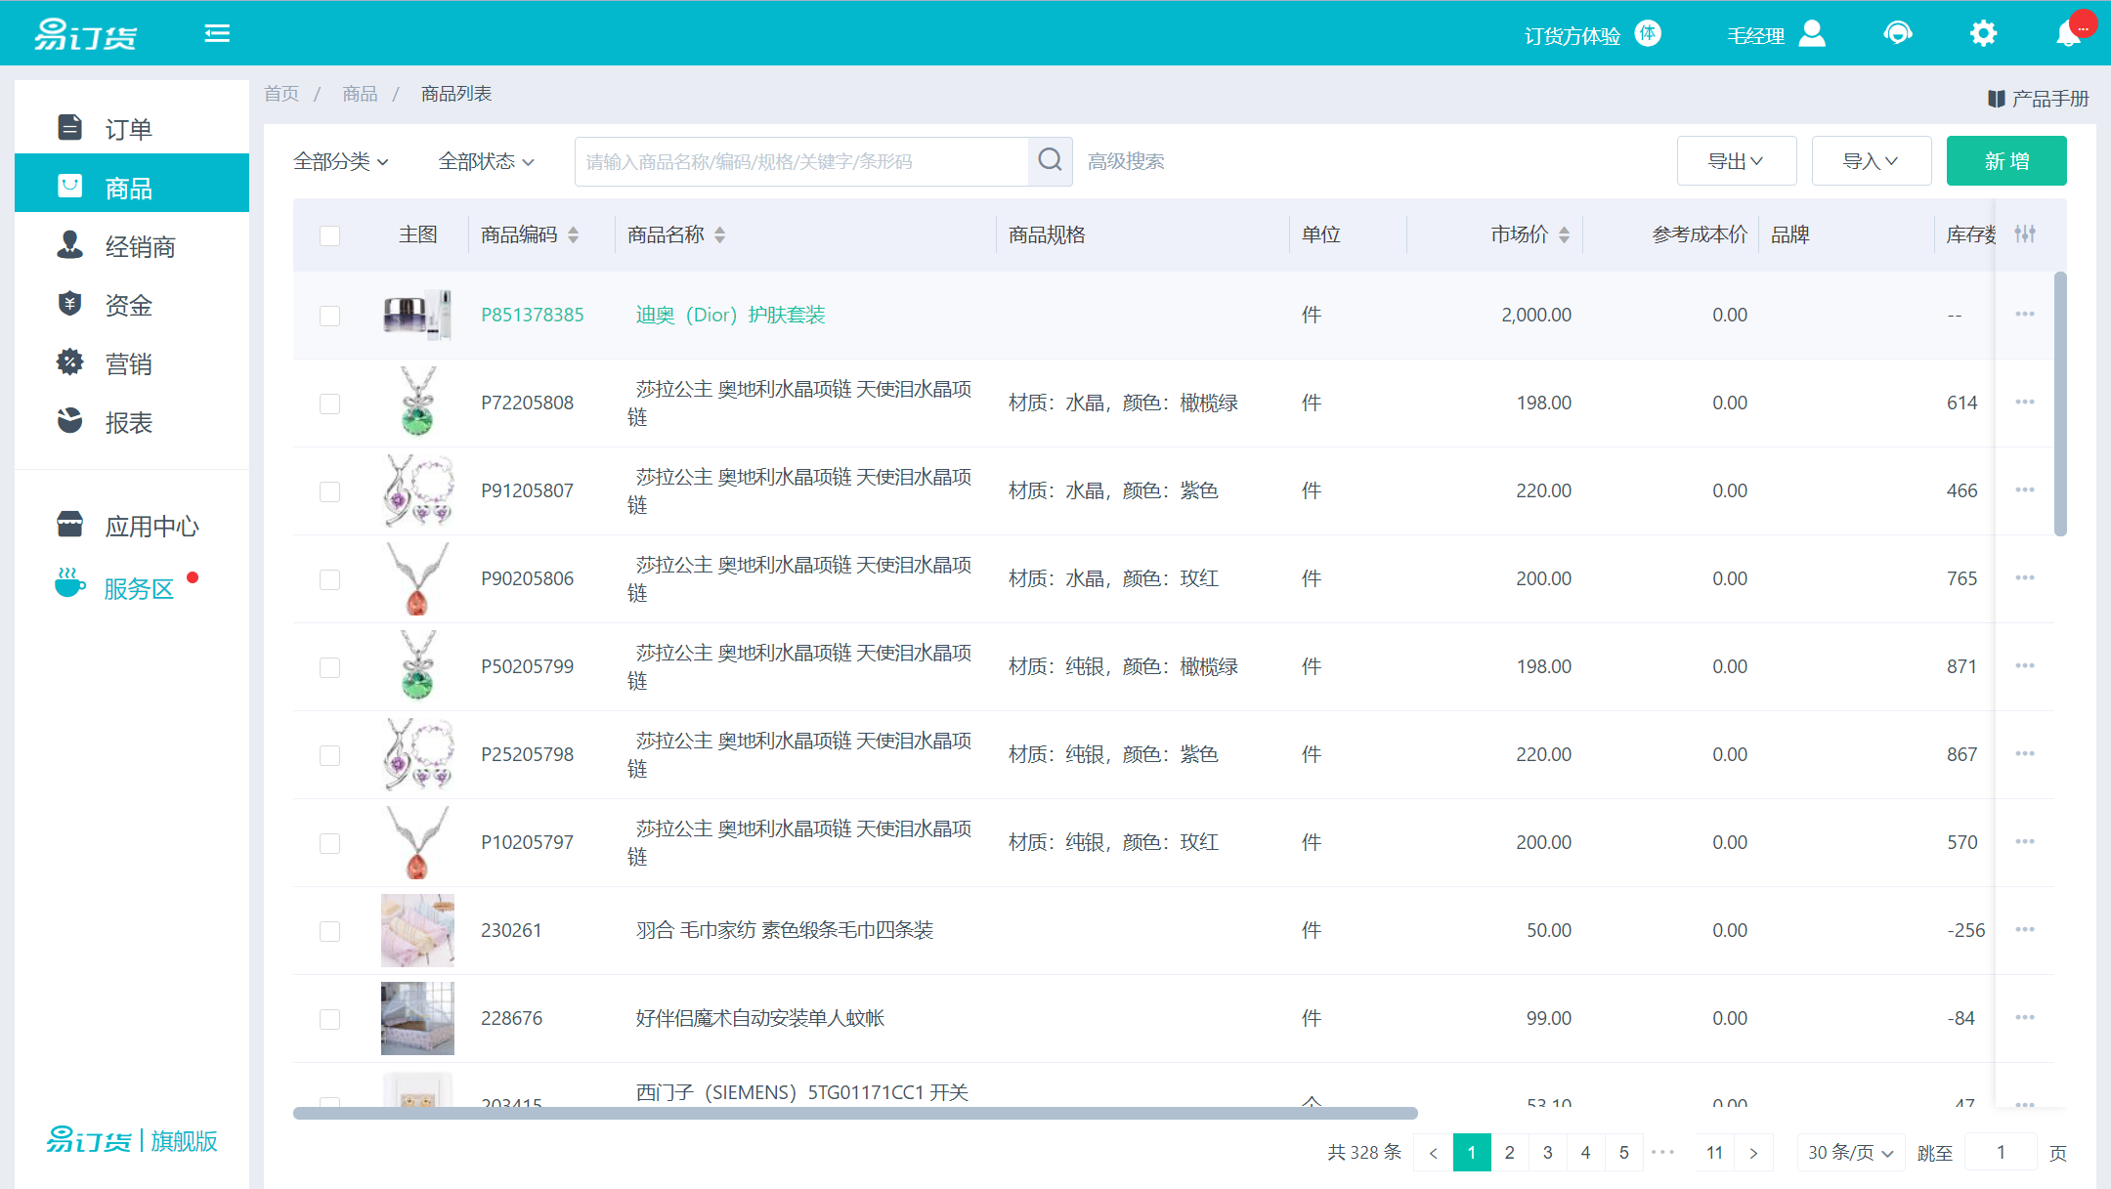Check the P72205808 row checkbox
This screenshot has width=2111, height=1189.
[x=330, y=403]
